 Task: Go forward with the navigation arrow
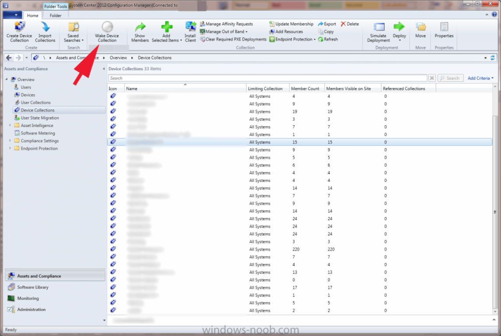click(18, 58)
